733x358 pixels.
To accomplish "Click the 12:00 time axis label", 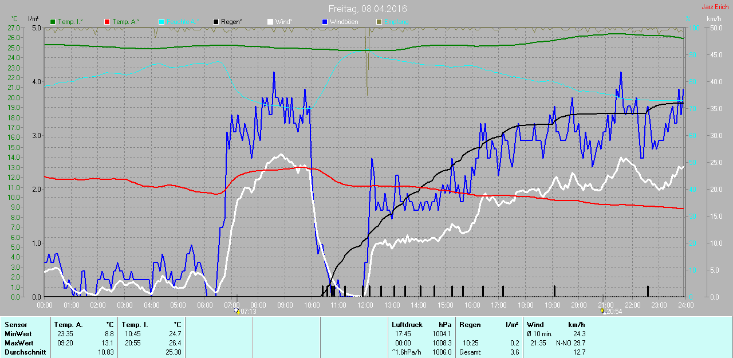I will [x=365, y=305].
